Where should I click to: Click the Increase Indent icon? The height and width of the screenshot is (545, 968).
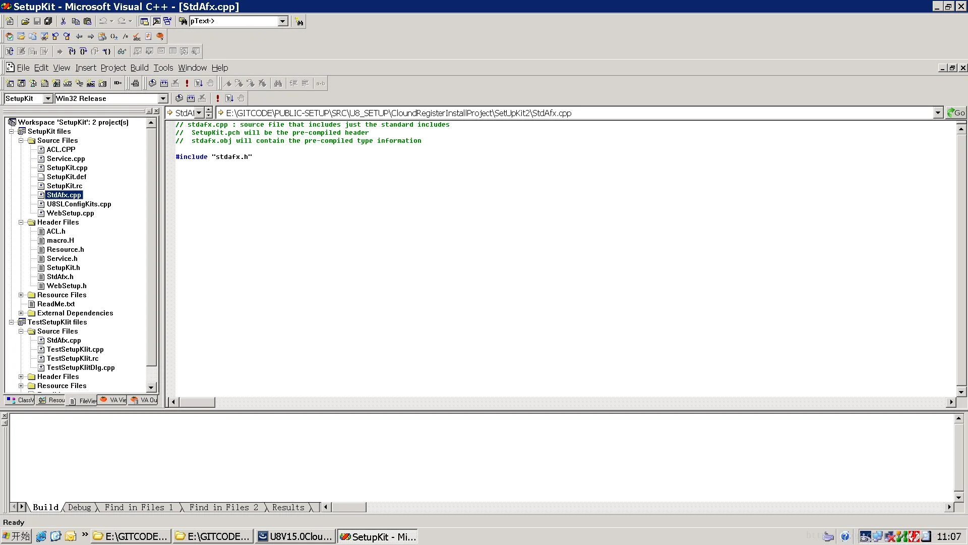point(293,83)
